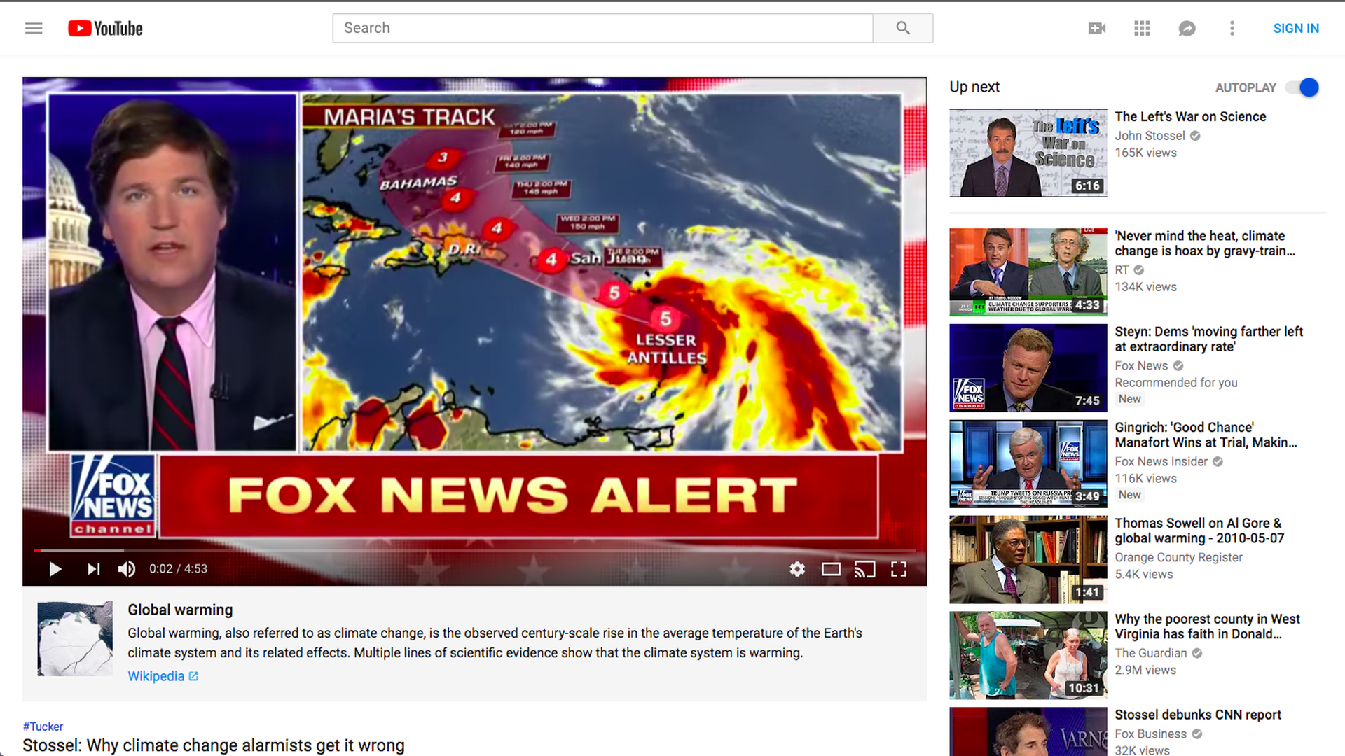This screenshot has width=1345, height=756.
Task: Open the messages share icon
Action: click(x=1187, y=28)
